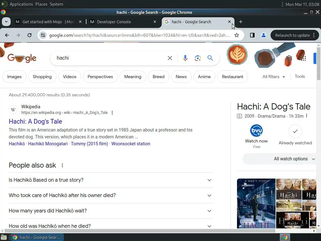Open People also ask options menu

pos(62,165)
